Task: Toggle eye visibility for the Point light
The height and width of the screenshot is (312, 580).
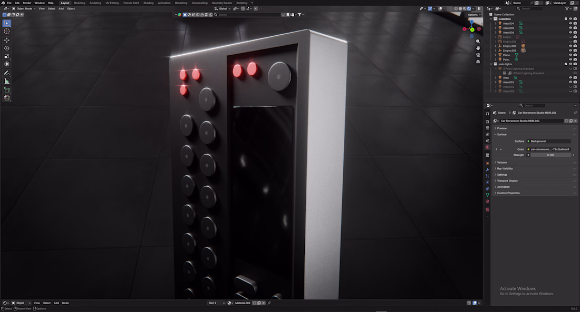Action: [571, 59]
